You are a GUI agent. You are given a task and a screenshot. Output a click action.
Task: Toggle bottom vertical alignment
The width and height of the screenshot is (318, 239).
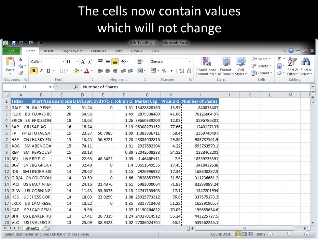pyautogui.click(x=115, y=61)
